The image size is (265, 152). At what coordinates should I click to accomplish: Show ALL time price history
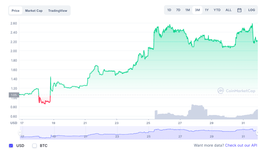click(x=228, y=10)
